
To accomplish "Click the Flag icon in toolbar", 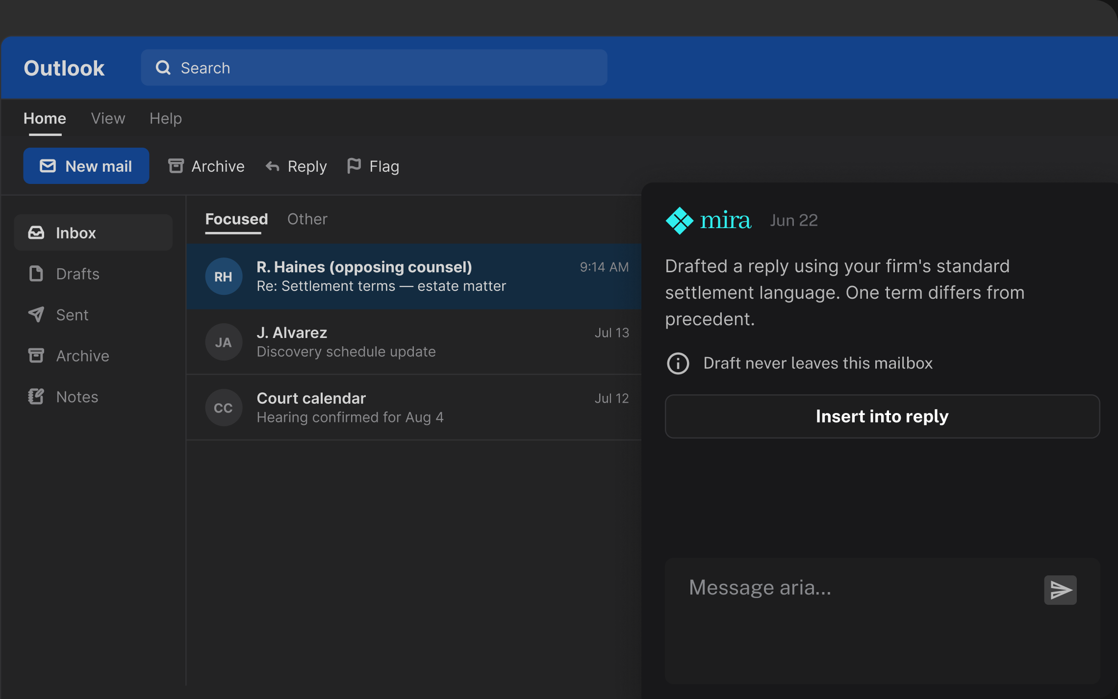I will tap(354, 166).
